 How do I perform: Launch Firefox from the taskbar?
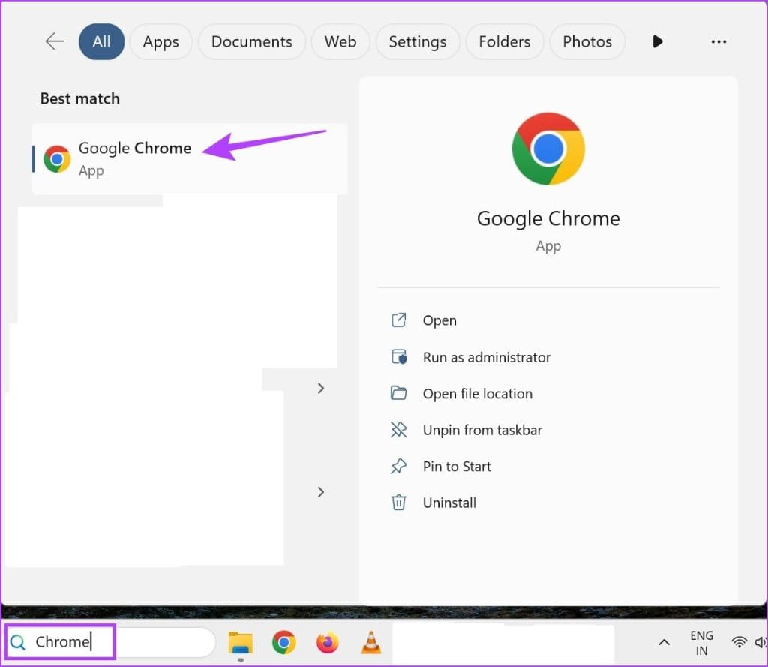[328, 642]
